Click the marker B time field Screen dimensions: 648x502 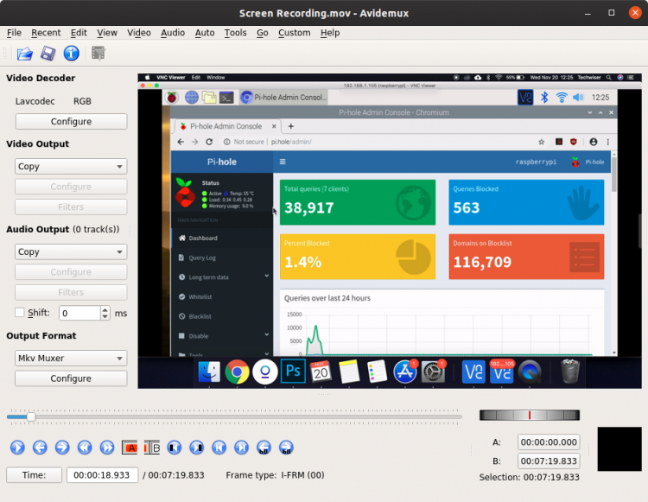click(549, 461)
